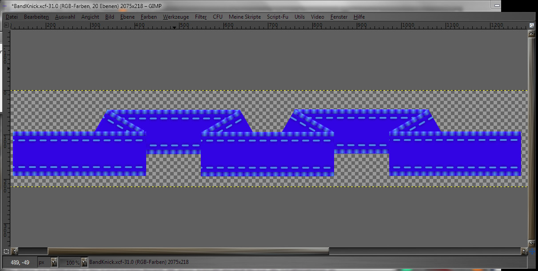Open the Filter menu
538x271 pixels.
201,17
